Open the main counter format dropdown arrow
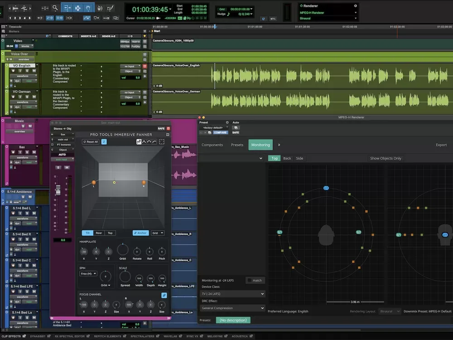The height and width of the screenshot is (340, 453). [x=170, y=9]
